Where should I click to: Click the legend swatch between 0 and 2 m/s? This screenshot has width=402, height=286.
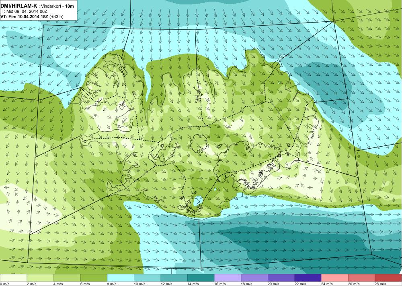point(13,278)
